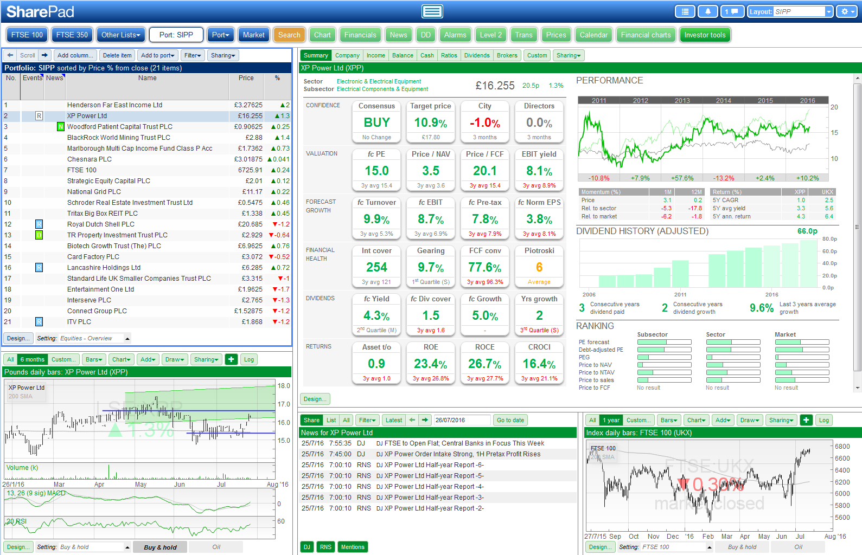Screen dimensions: 862x555
Task: Click the Performance panel vertical scrollbar
Action: (857, 228)
